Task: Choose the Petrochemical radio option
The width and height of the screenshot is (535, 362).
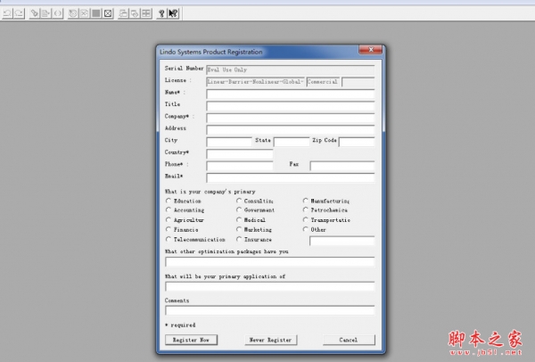Action: click(x=305, y=210)
